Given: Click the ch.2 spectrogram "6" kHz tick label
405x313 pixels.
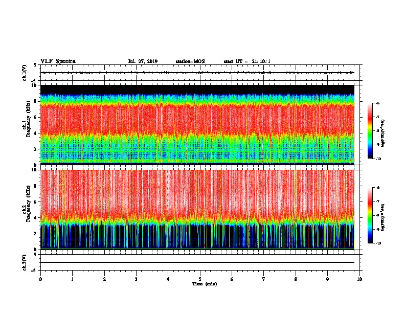Looking at the screenshot, I should coord(36,202).
